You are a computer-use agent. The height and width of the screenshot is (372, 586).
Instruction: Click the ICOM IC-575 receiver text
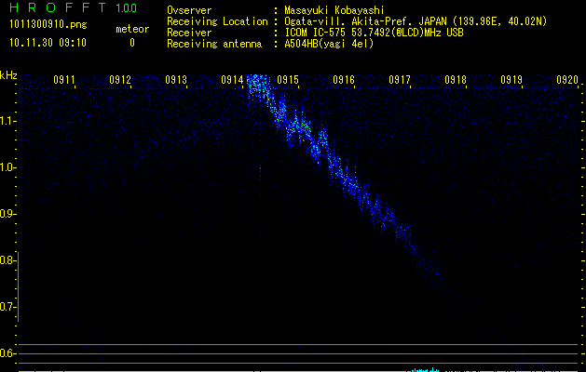coord(374,33)
